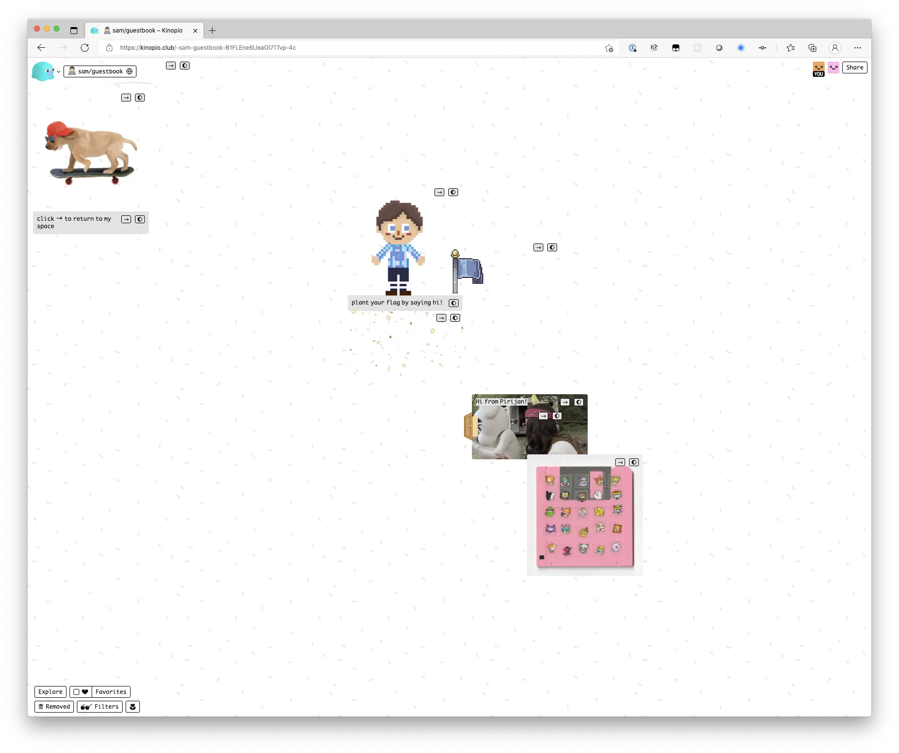Click the Kinopio blue blob logo

tap(42, 71)
